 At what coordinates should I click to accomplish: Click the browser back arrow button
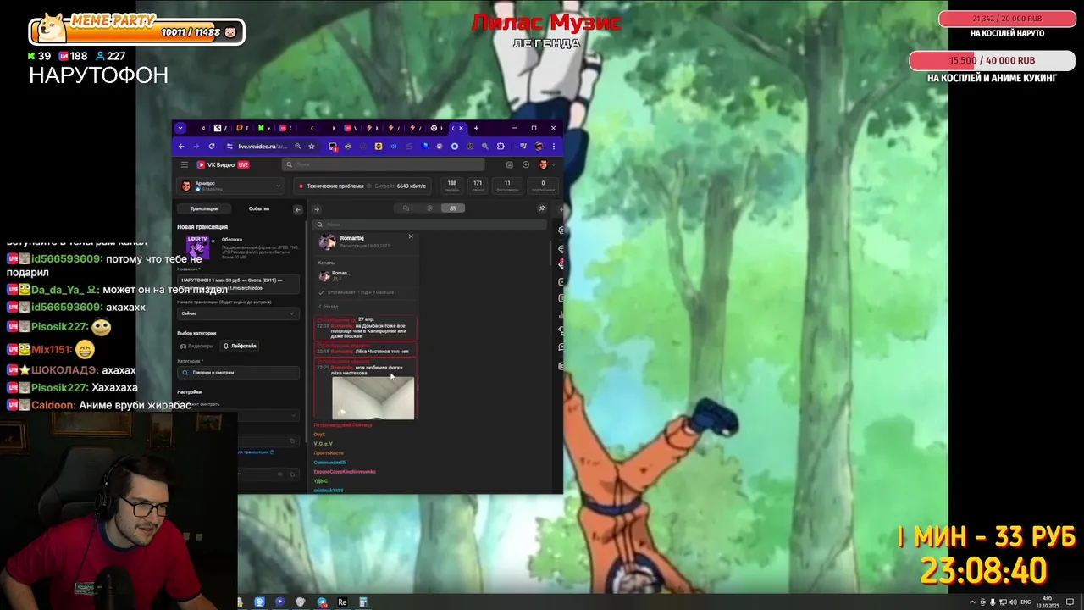tap(180, 146)
